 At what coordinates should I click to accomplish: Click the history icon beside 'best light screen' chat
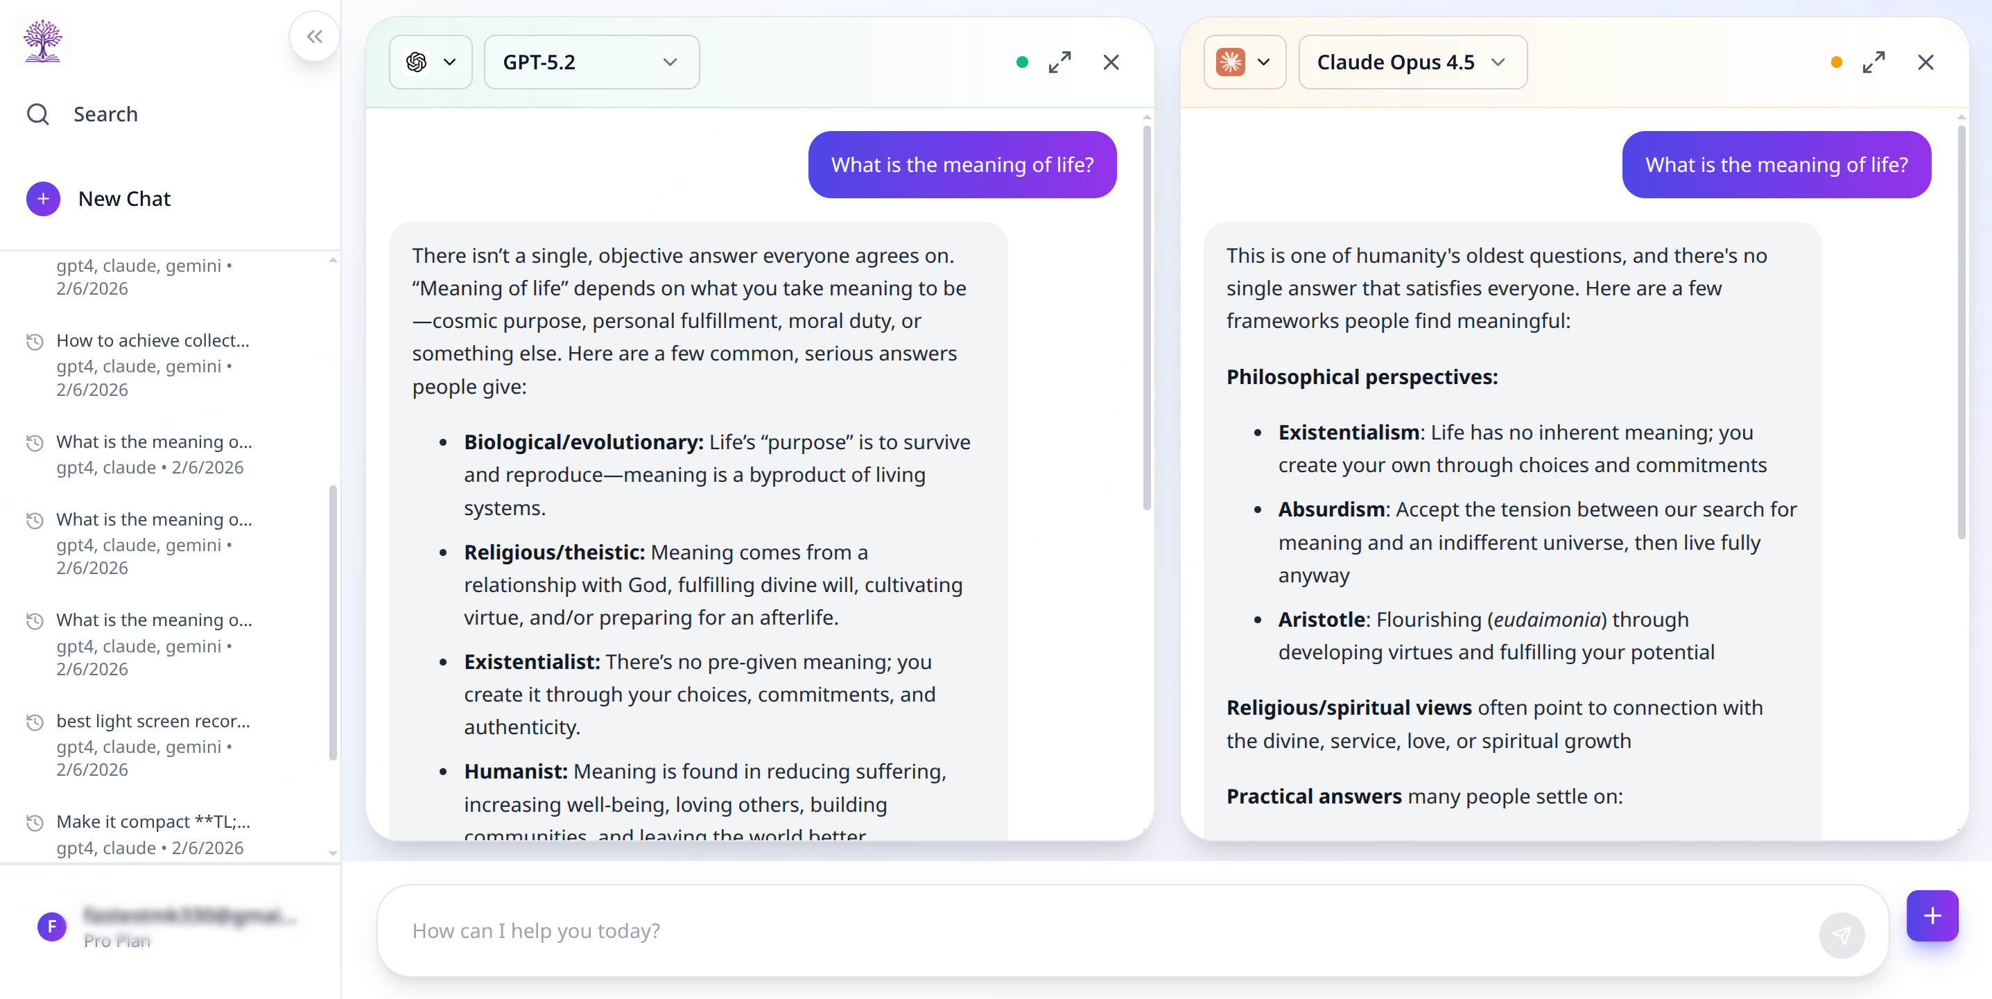[x=34, y=722]
